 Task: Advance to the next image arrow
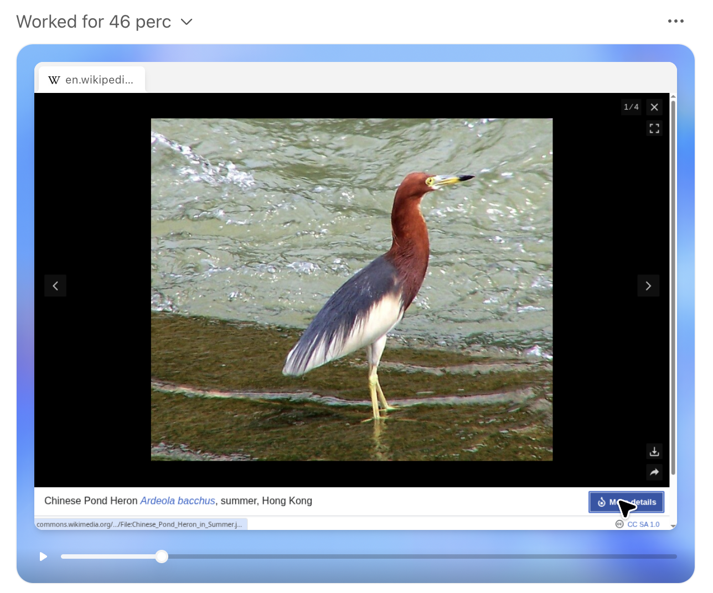[648, 286]
